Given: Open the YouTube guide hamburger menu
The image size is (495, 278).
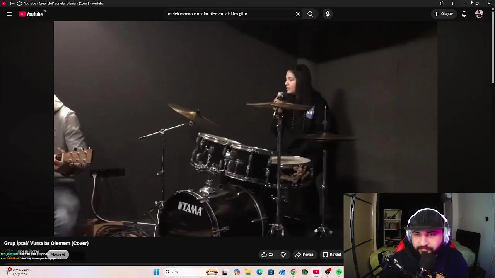Looking at the screenshot, I should [9, 14].
